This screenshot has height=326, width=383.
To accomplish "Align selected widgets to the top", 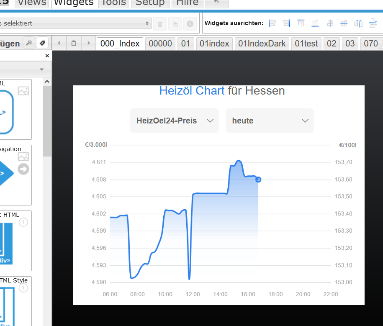I will point(301,23).
